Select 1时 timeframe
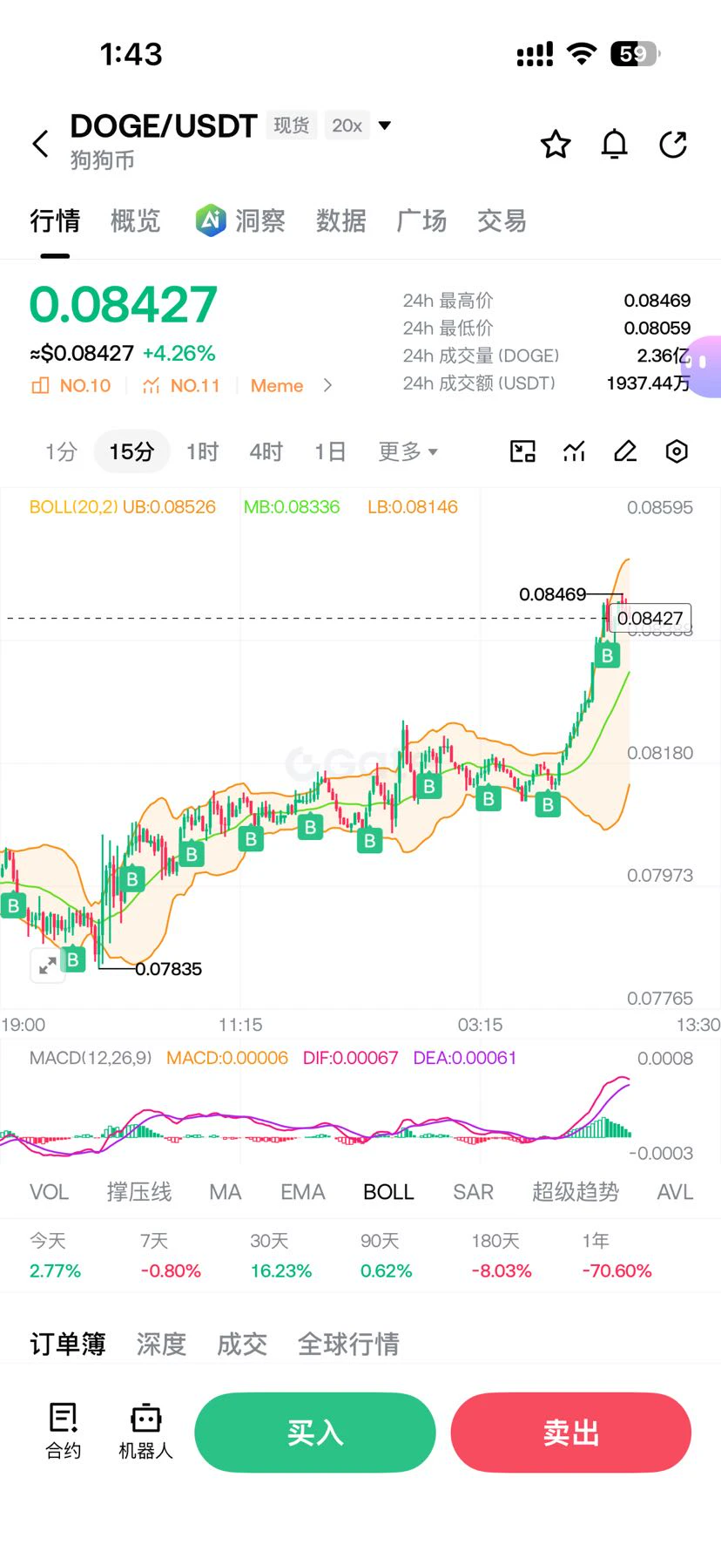The image size is (721, 1565). pos(202,451)
